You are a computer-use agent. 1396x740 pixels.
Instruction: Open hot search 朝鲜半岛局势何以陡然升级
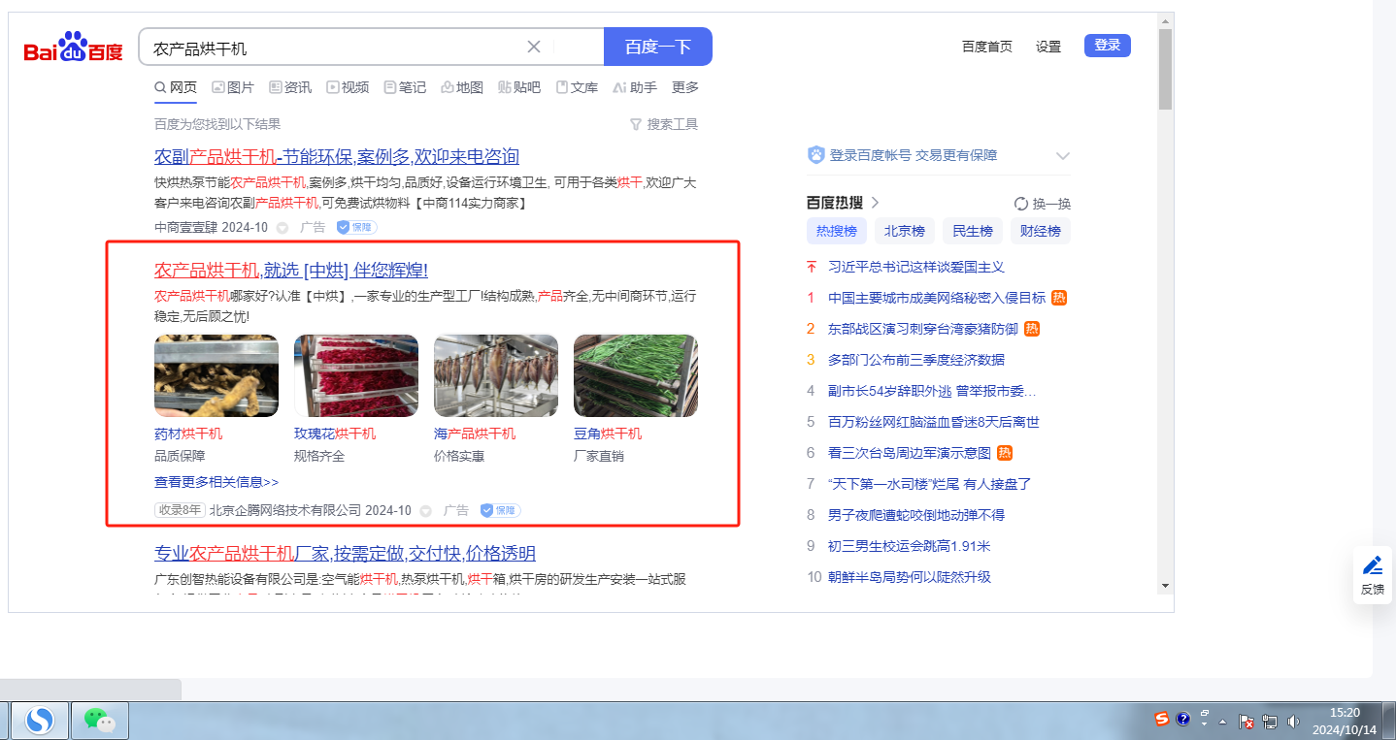[x=910, y=577]
